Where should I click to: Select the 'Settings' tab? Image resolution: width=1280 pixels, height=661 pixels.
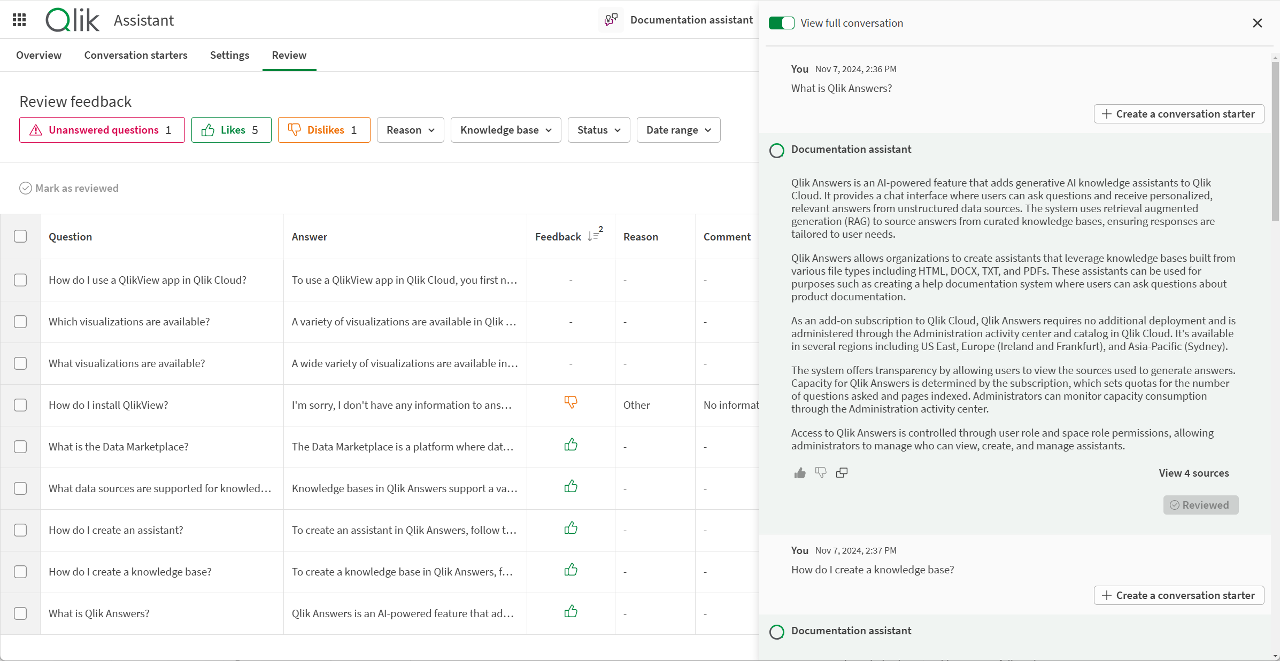(229, 55)
